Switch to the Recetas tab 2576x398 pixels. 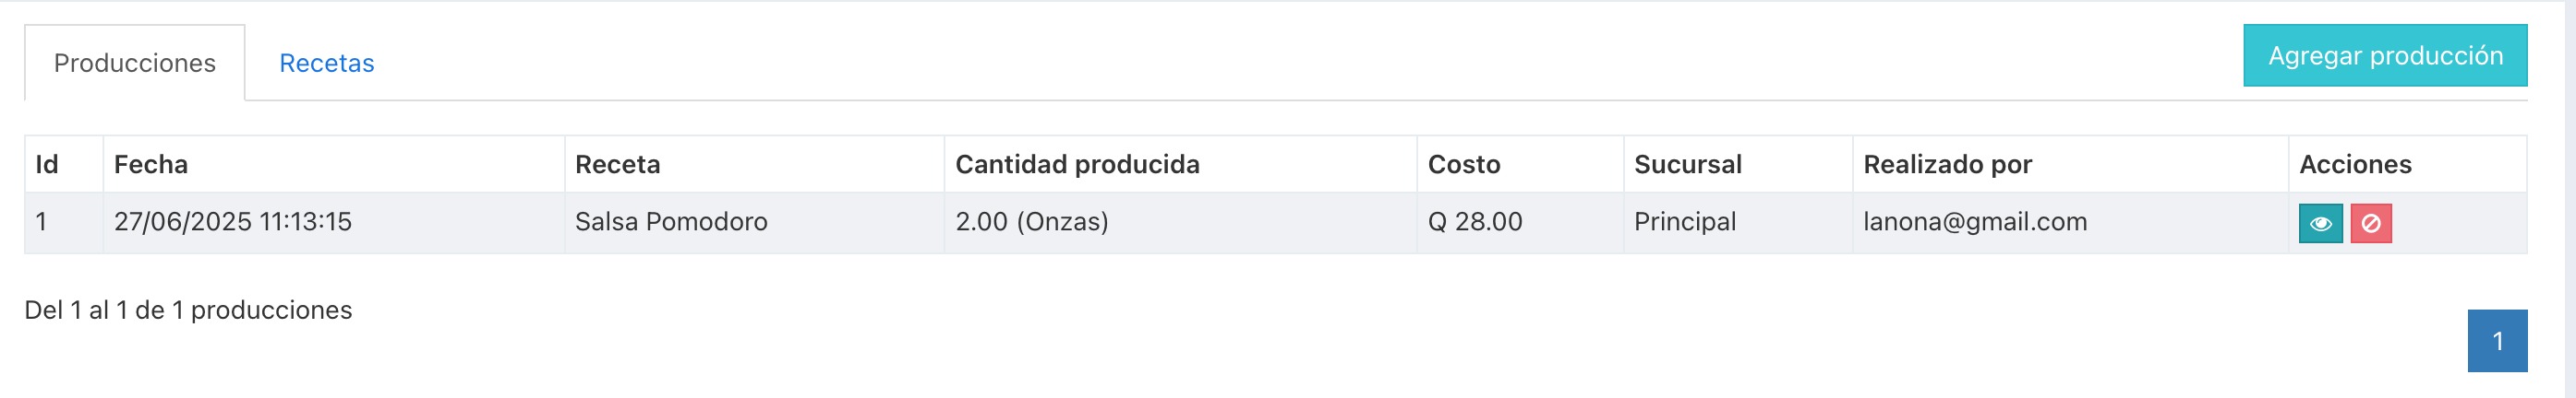coord(326,63)
